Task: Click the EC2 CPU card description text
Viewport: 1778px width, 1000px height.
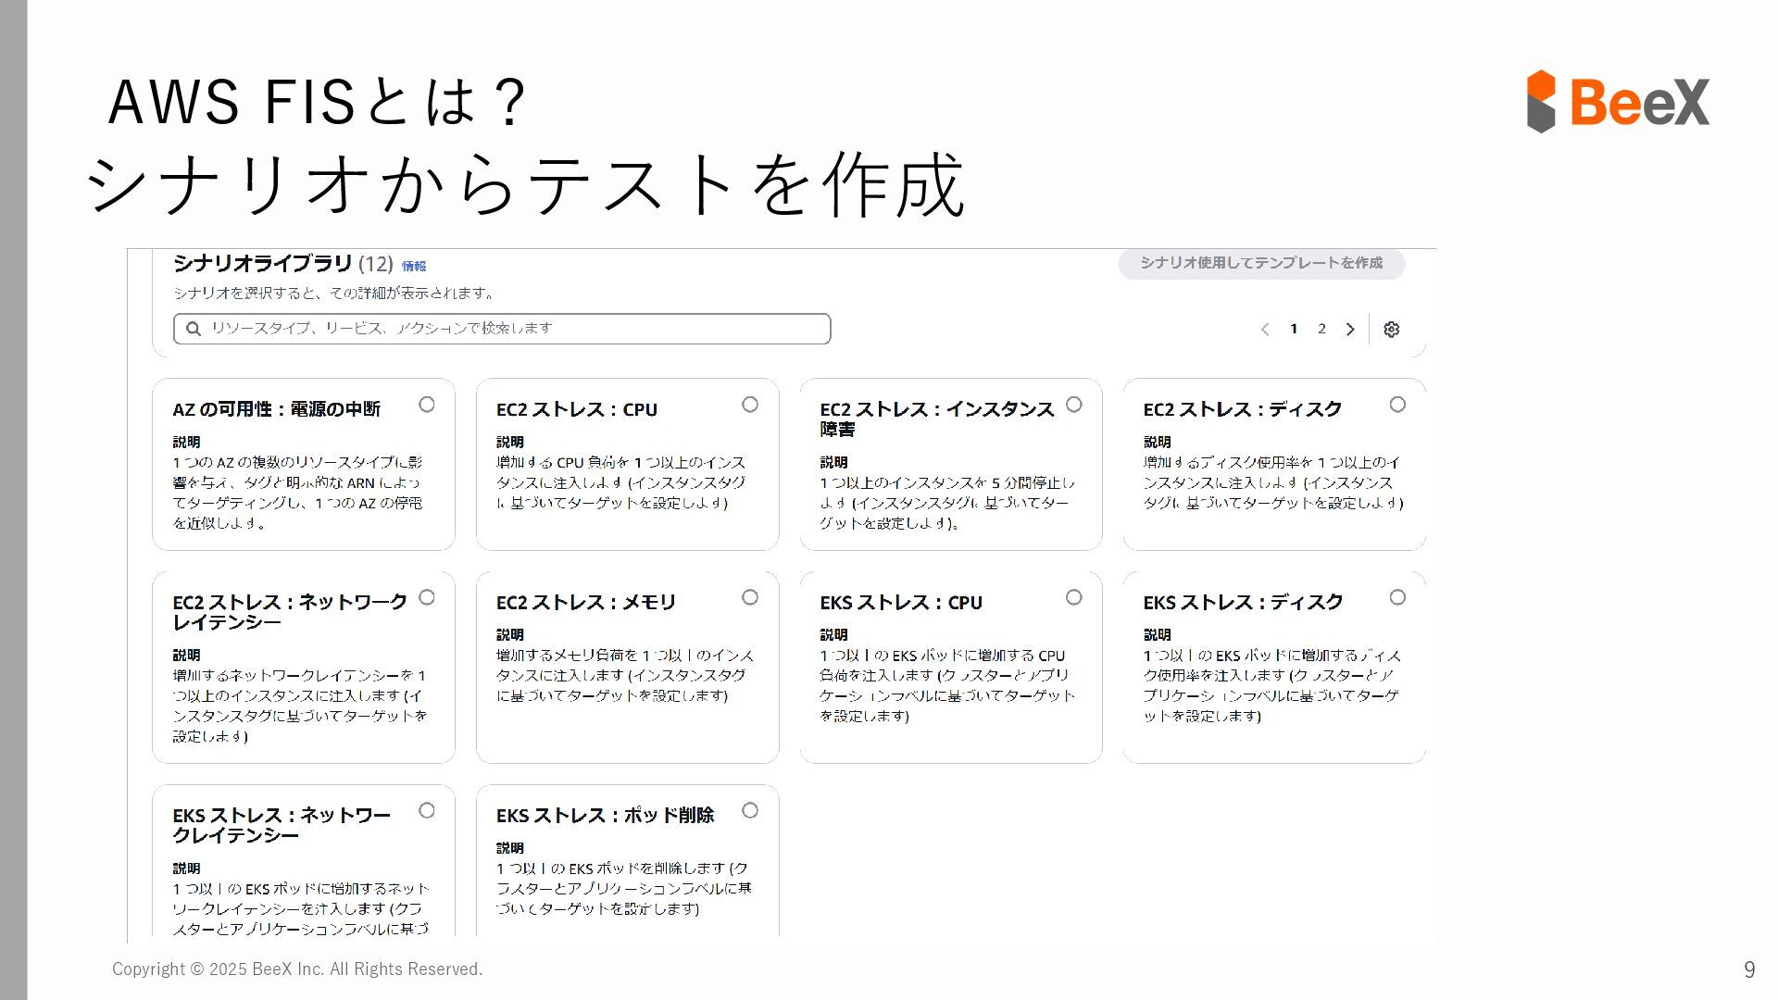Action: (621, 482)
